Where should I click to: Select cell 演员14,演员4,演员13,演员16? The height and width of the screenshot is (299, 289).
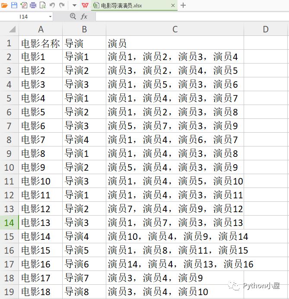[x=175, y=264]
